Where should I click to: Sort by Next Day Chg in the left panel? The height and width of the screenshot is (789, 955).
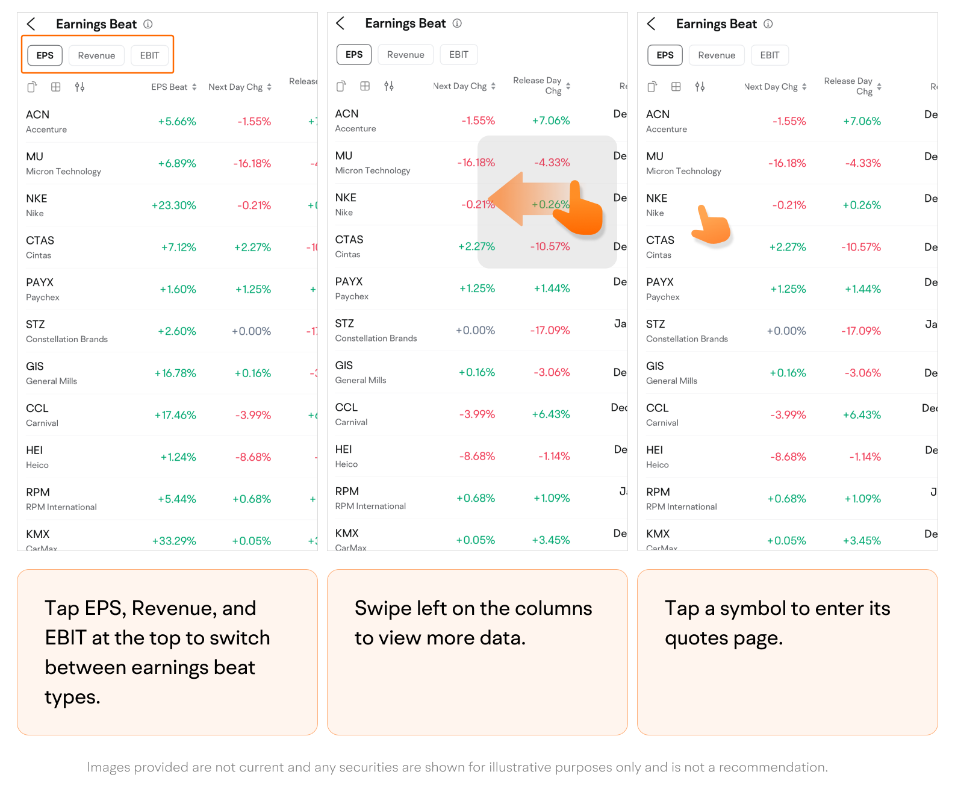240,87
